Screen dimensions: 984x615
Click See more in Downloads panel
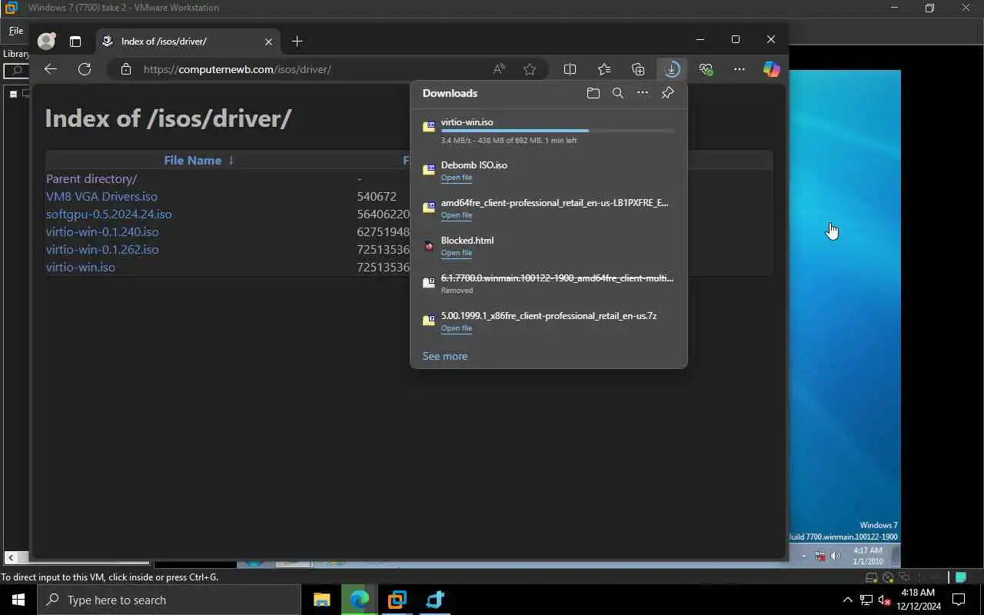(445, 356)
